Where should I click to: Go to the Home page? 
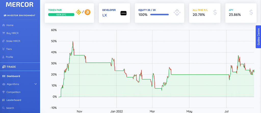click(x=10, y=25)
